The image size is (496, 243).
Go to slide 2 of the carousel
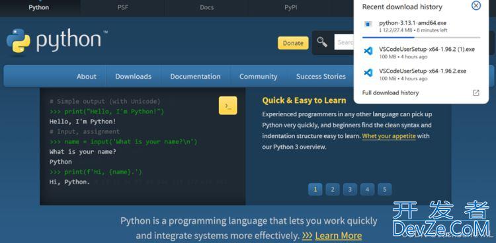point(333,190)
